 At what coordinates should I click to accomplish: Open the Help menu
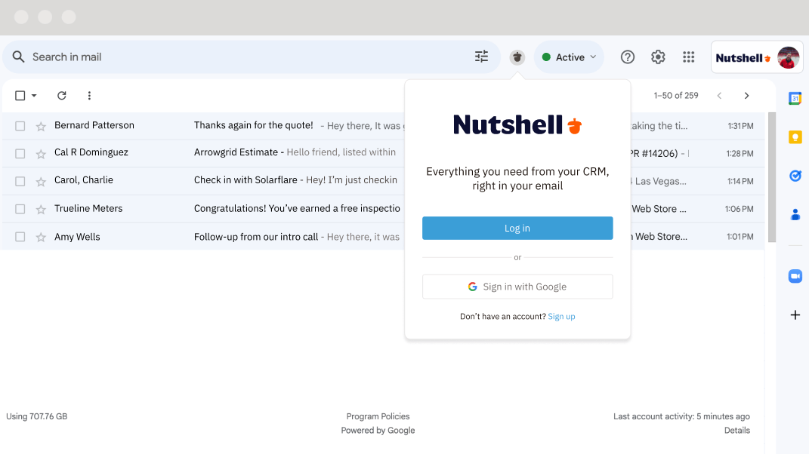[x=627, y=57]
